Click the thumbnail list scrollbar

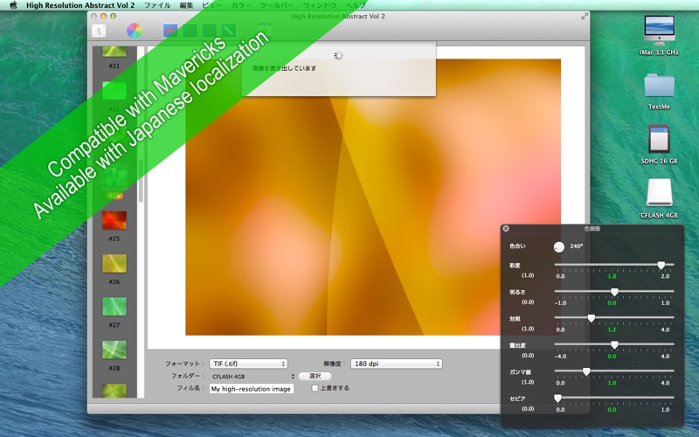click(141, 181)
